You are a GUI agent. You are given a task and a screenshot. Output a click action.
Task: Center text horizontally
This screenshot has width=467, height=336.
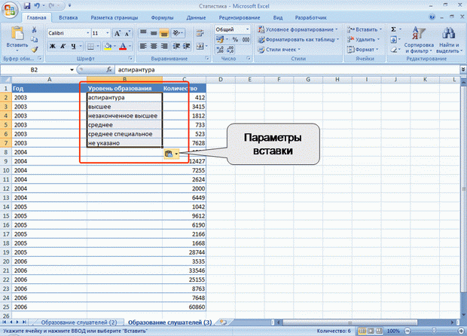tap(154, 46)
